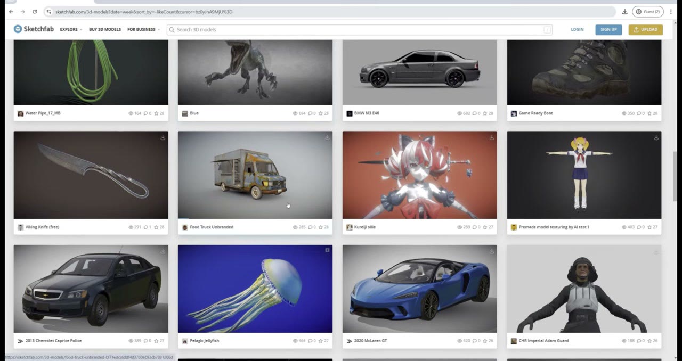Click download icon on Viking Knife card

click(x=163, y=137)
